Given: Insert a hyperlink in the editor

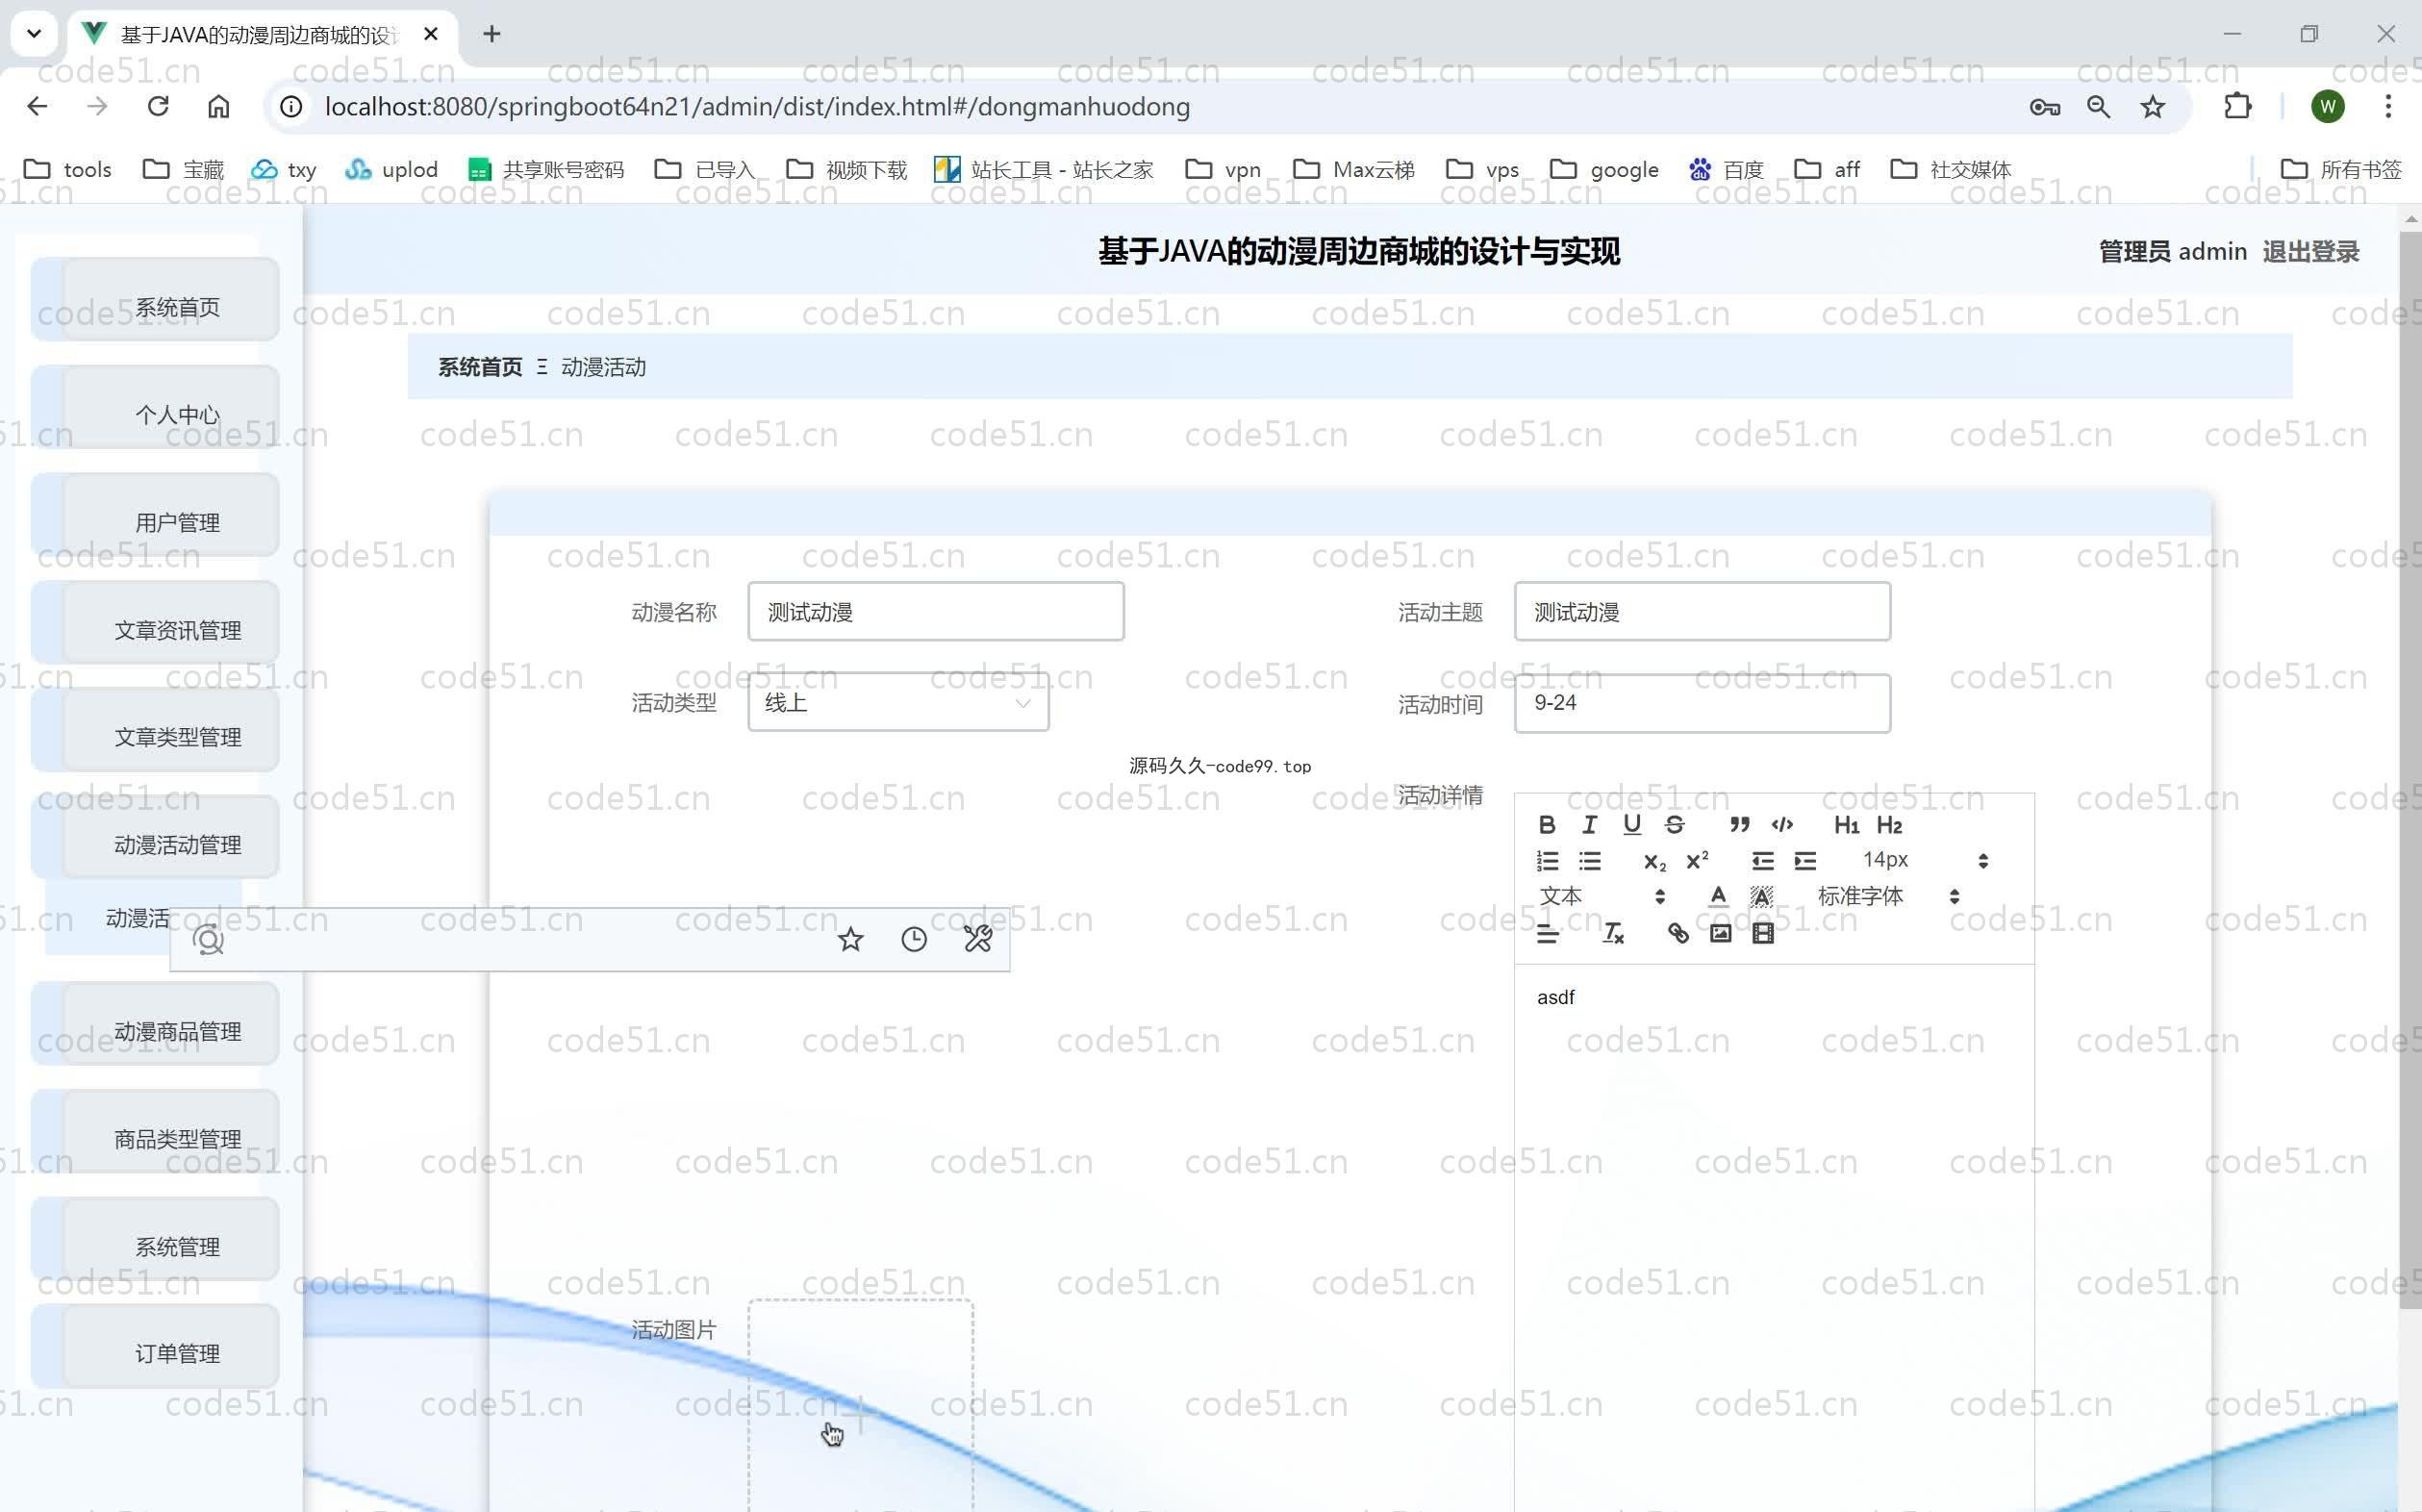Looking at the screenshot, I should point(1678,934).
